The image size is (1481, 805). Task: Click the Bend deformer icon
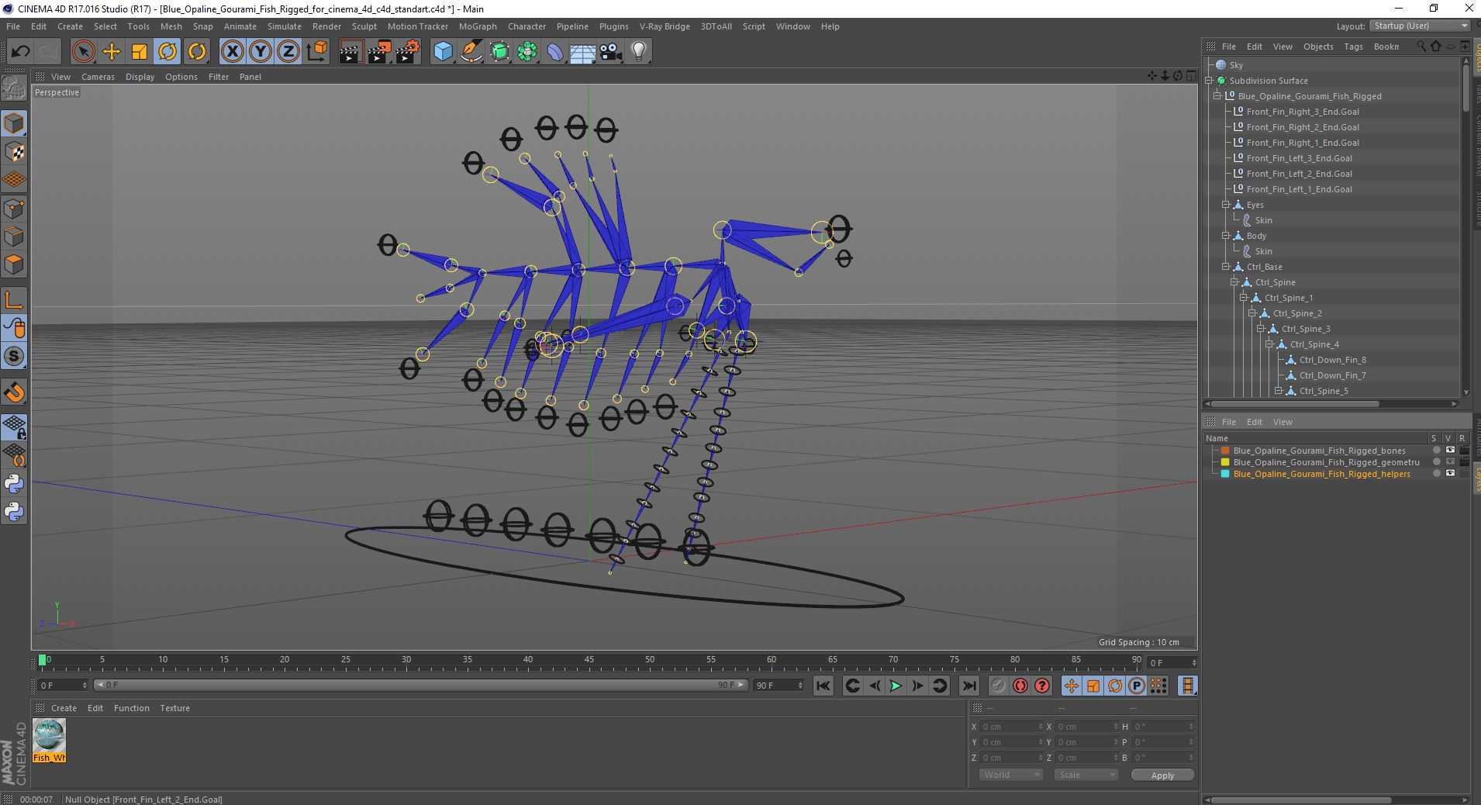pos(555,52)
